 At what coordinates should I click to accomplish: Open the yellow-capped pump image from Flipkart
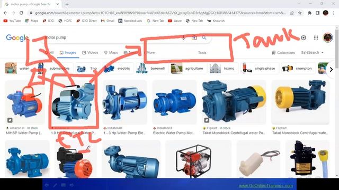(x=300, y=102)
